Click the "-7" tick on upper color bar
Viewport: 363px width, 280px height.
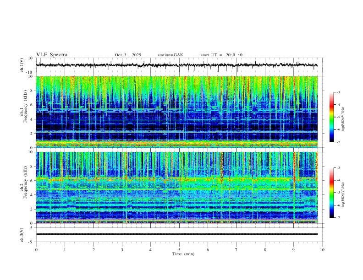coord(338,142)
